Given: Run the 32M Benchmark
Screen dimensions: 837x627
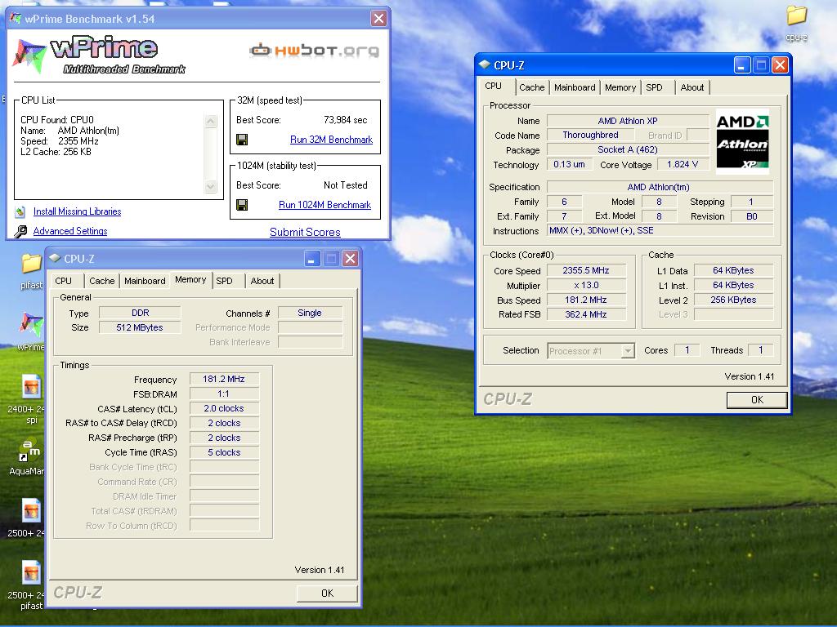Looking at the screenshot, I should tap(332, 140).
